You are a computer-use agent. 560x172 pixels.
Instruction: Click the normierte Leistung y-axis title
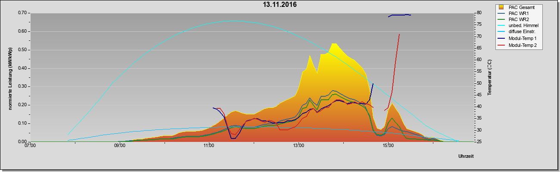(x=10, y=78)
